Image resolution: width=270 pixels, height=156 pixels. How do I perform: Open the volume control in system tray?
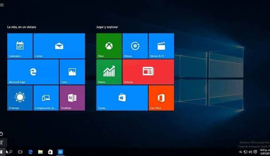coord(250,152)
